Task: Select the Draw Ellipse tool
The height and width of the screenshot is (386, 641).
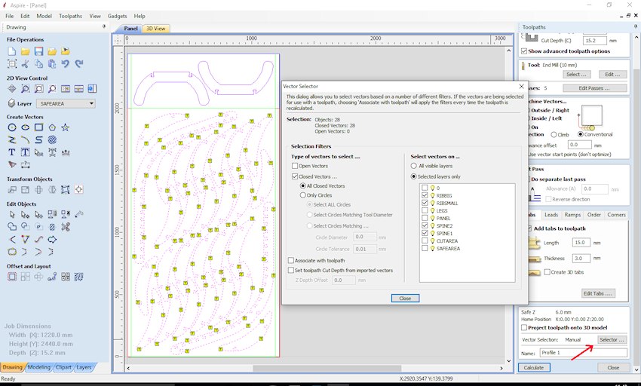Action: [x=26, y=127]
